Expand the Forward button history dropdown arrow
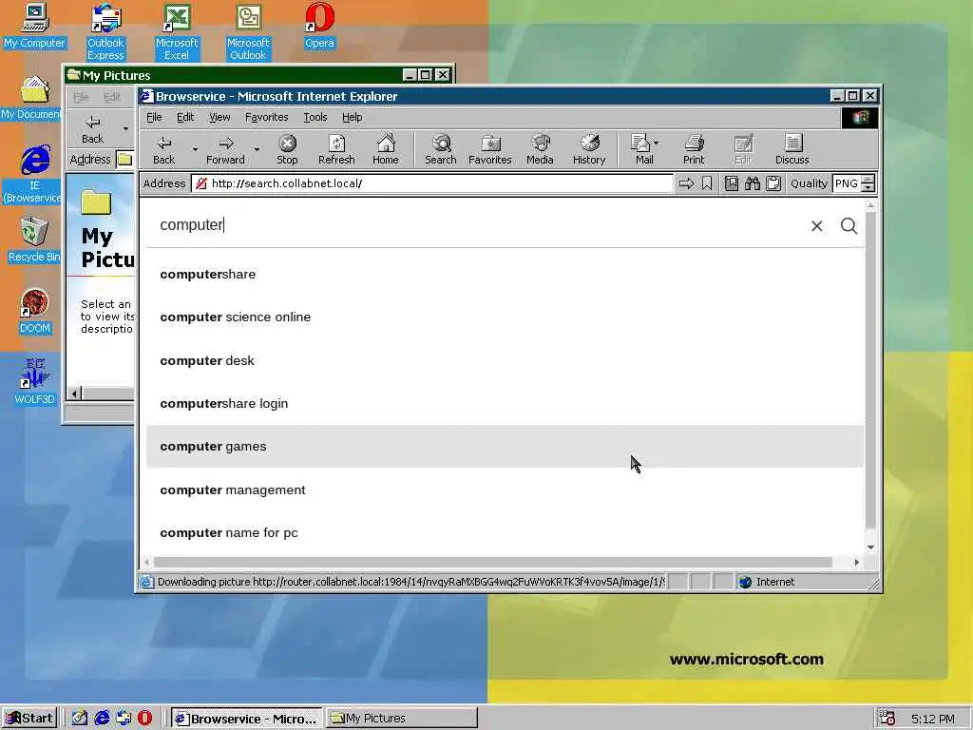Image resolution: width=973 pixels, height=730 pixels. [x=257, y=149]
